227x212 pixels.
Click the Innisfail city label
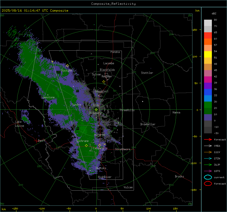(102, 91)
